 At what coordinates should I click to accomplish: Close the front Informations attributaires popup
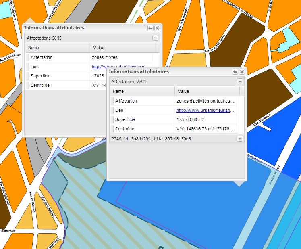pos(242,71)
